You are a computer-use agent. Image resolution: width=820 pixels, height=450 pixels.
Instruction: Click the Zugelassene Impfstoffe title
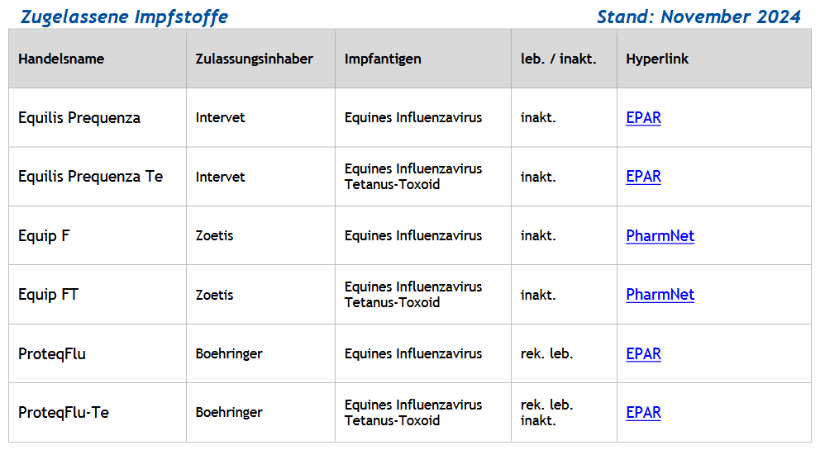(124, 17)
